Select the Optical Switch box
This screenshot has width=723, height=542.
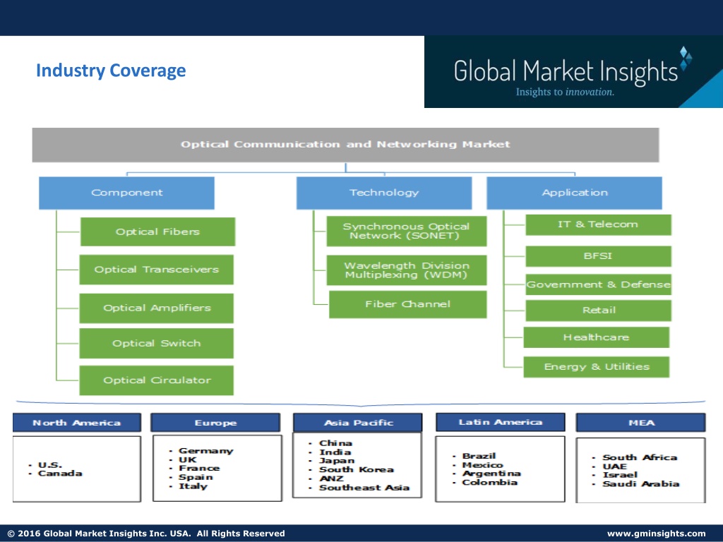[x=156, y=344]
